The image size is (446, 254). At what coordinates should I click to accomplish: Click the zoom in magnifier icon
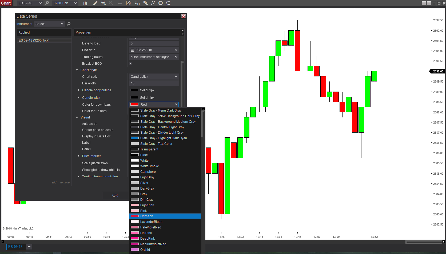[103, 3]
